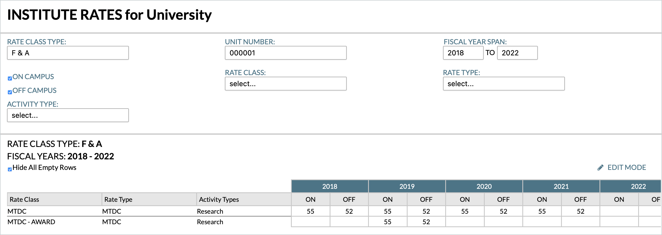Select the 2020 year column header
Image resolution: width=662 pixels, height=235 pixels.
[x=484, y=186]
